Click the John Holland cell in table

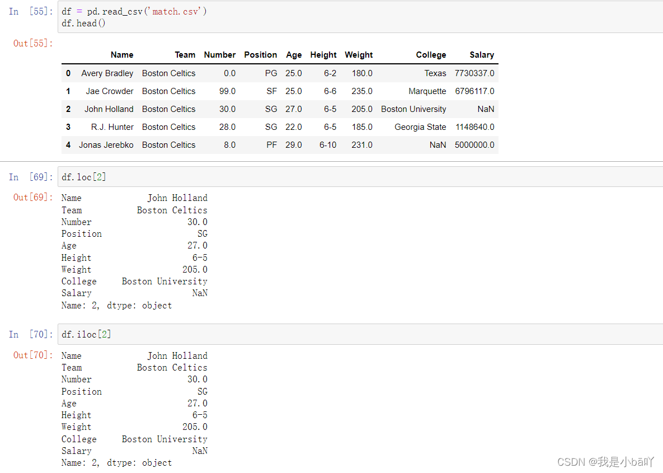109,109
